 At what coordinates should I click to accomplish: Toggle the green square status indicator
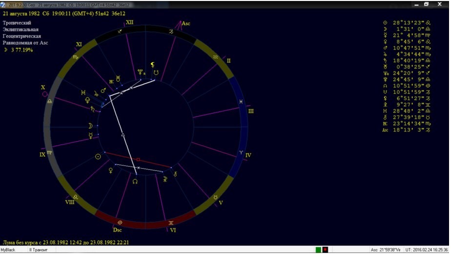318,250
